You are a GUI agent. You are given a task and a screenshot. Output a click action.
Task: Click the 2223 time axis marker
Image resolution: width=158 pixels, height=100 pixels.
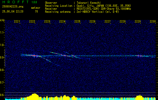tap(47, 21)
